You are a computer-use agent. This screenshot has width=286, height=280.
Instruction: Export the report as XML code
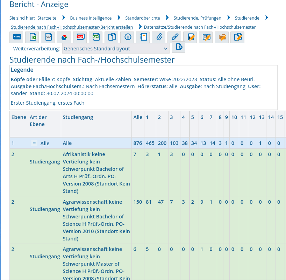coord(48,37)
